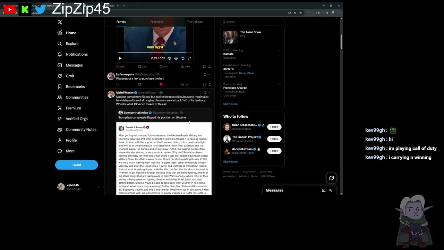
Task: Follow Brian Krassenstein
Action: click(x=274, y=127)
